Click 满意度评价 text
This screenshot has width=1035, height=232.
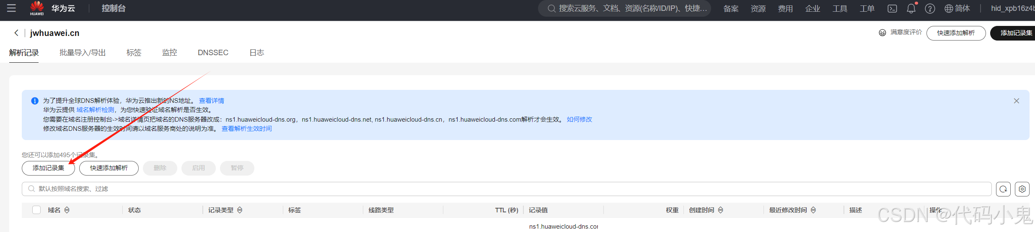pos(906,32)
